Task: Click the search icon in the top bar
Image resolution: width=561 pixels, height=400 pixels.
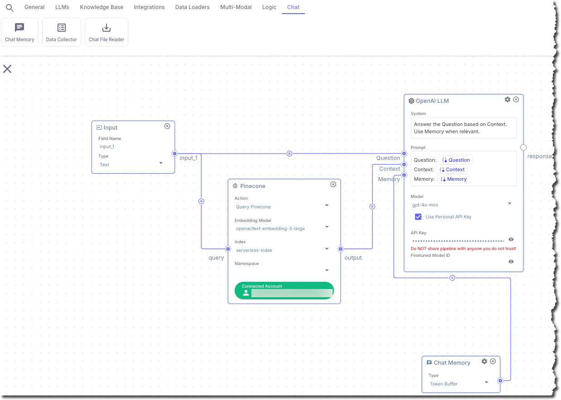Action: [x=9, y=7]
